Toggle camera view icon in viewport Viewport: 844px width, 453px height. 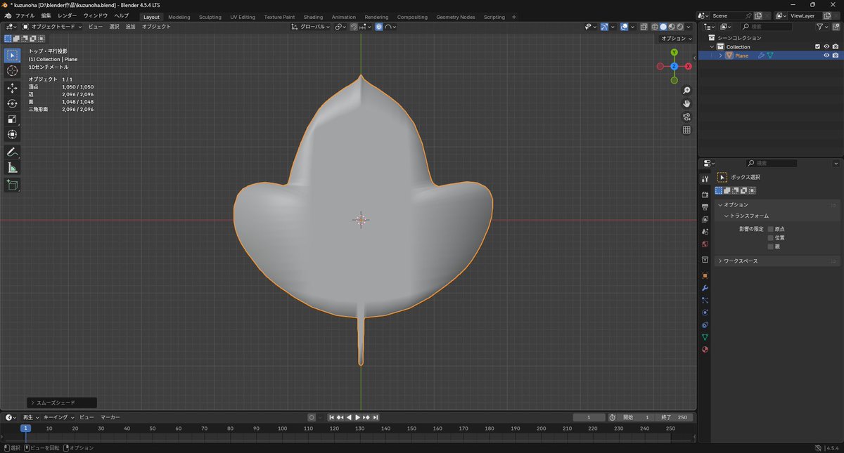click(686, 117)
